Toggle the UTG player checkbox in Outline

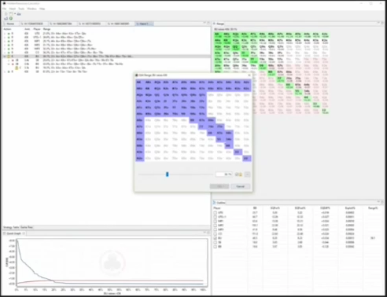(216, 213)
